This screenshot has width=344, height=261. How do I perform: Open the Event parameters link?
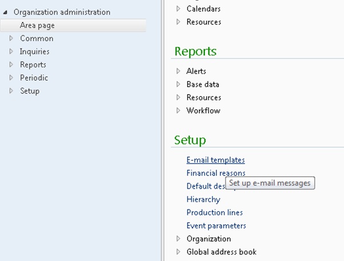point(216,226)
